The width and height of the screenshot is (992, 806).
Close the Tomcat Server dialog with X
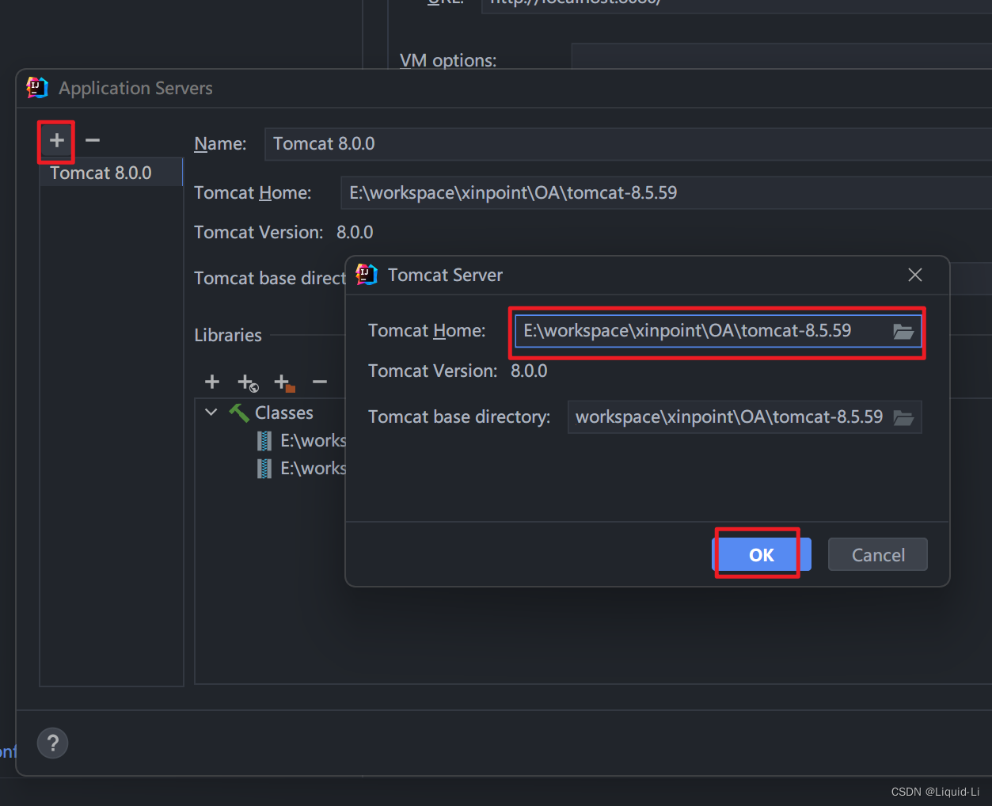(915, 275)
